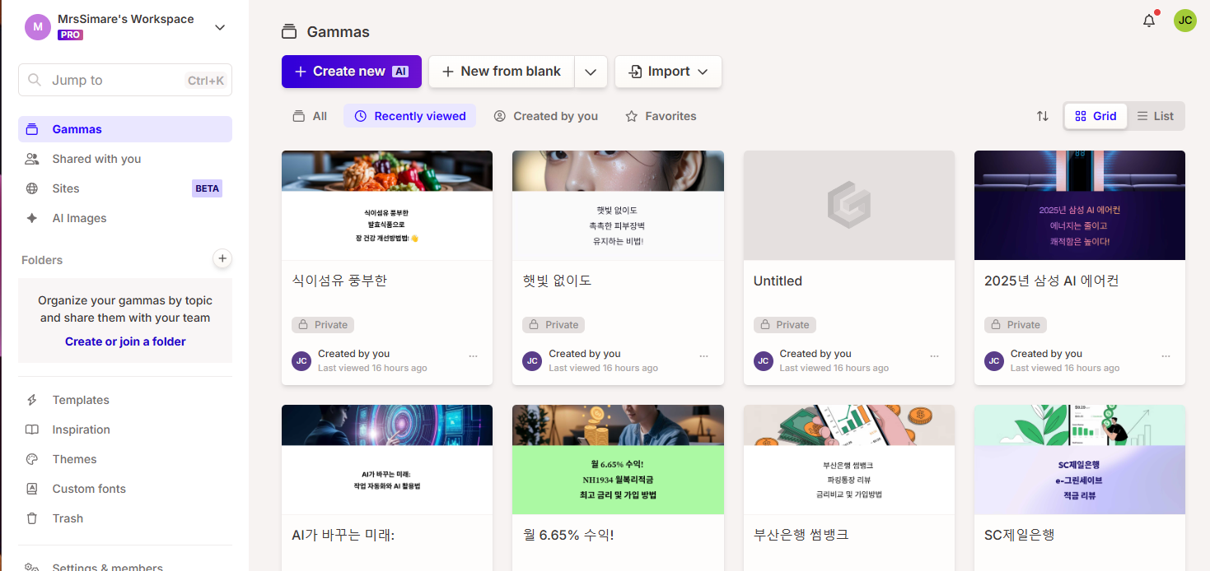Open the 부산은행 썸뱅크 thumbnail
1210x571 pixels.
coord(849,460)
